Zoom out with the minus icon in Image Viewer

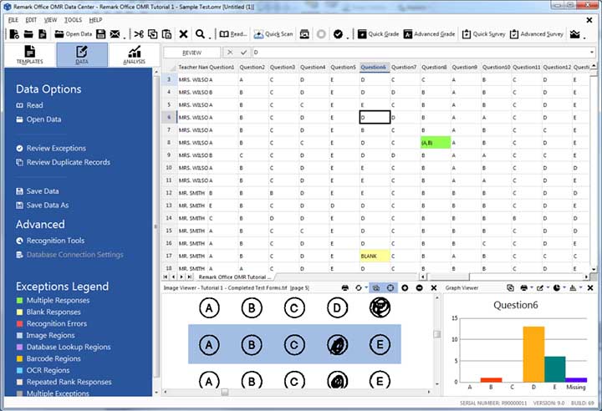pyautogui.click(x=419, y=288)
